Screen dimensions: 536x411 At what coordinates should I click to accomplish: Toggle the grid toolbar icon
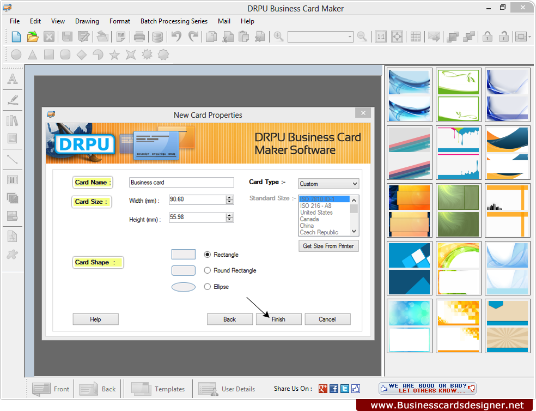click(x=415, y=37)
